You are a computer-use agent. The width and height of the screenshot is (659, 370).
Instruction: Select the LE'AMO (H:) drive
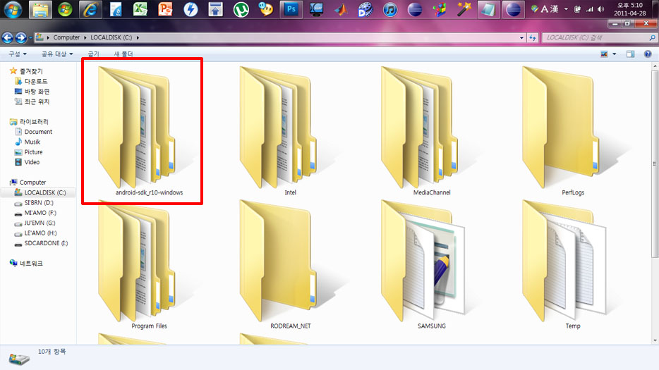[40, 233]
